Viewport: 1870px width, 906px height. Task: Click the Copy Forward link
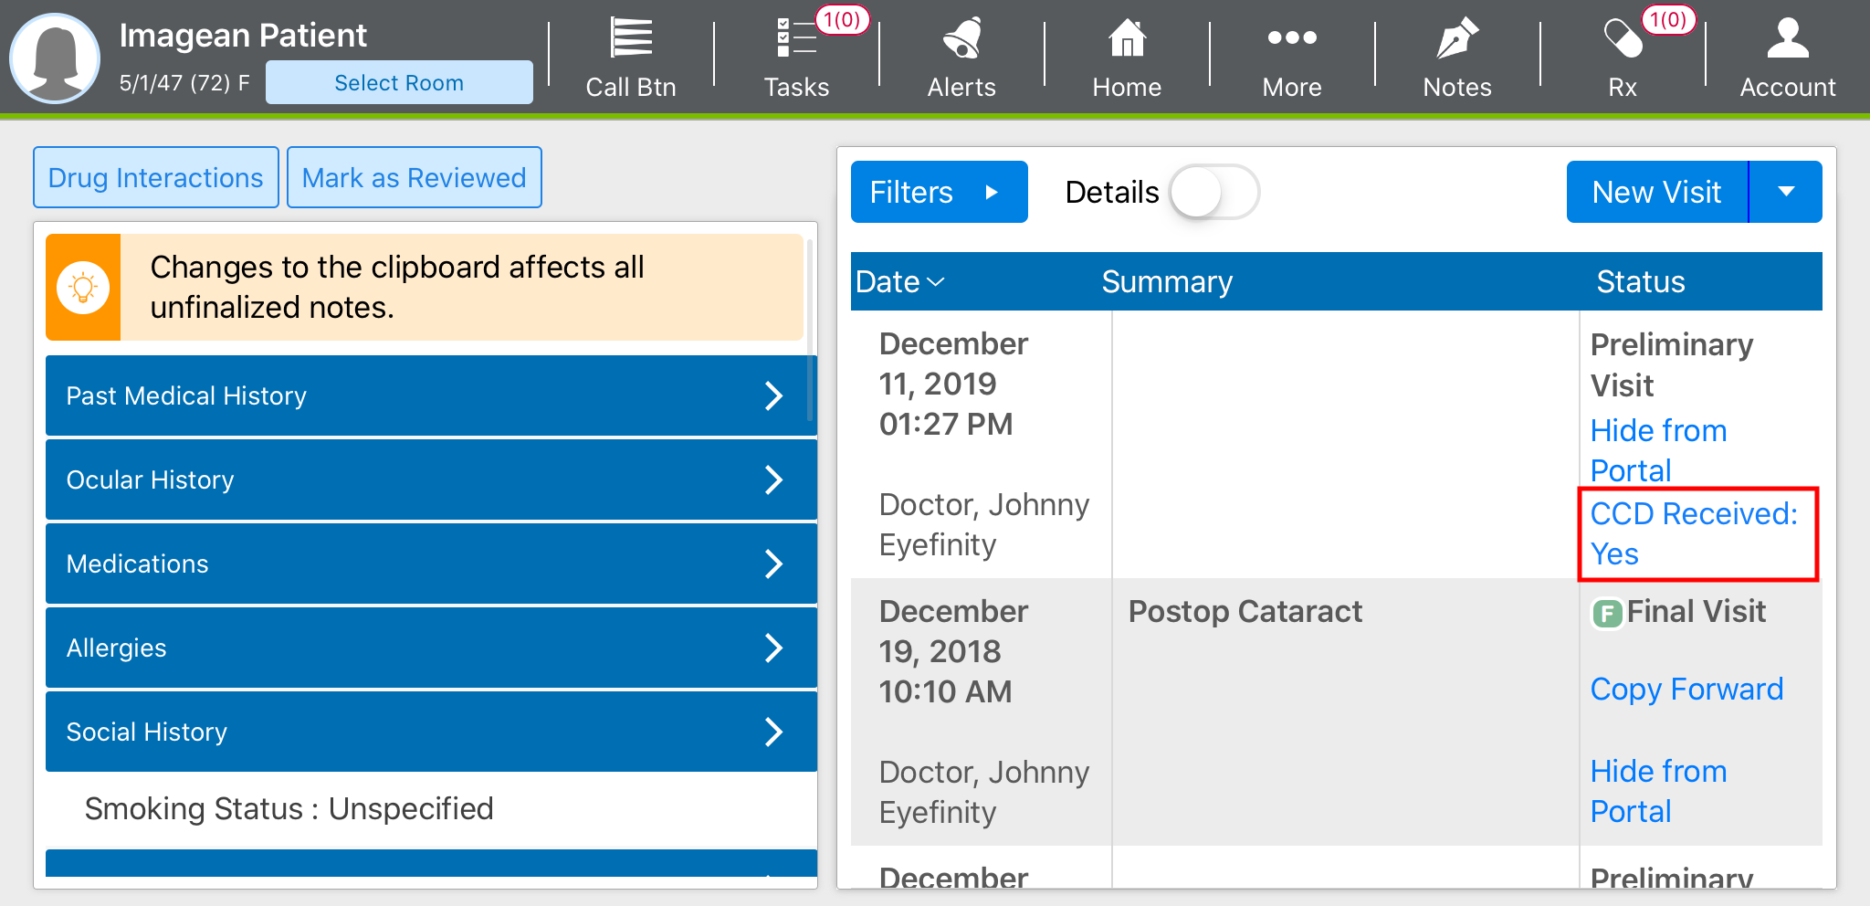click(x=1686, y=689)
